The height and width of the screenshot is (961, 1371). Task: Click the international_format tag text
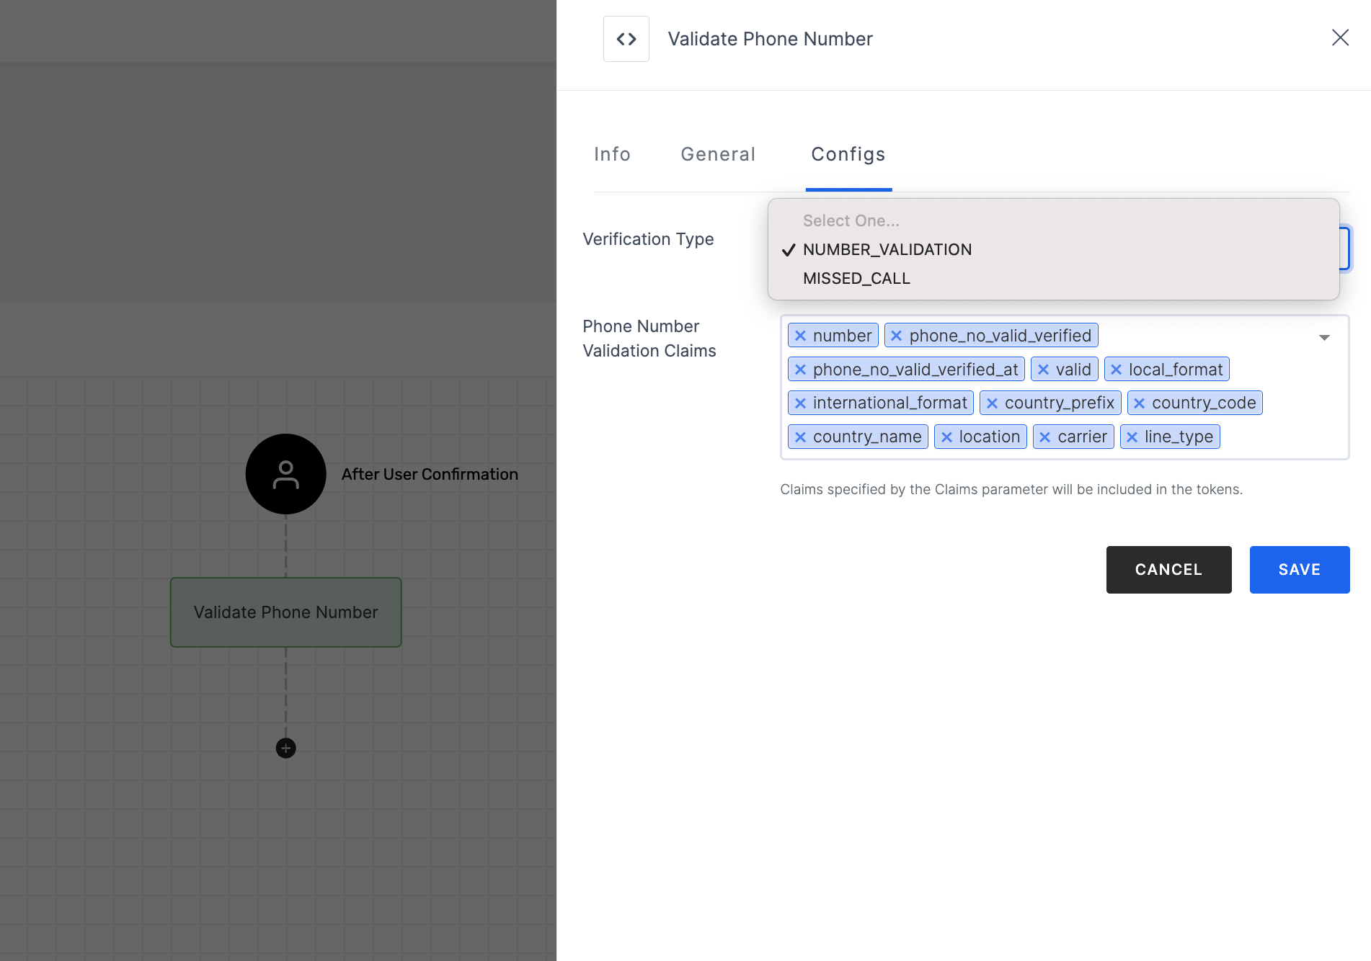coord(890,403)
